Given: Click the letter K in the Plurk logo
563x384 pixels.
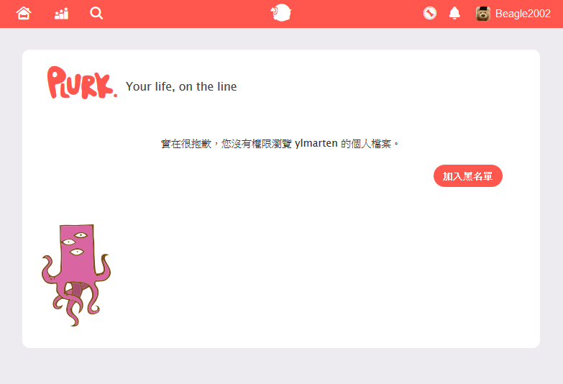Looking at the screenshot, I should (x=104, y=86).
